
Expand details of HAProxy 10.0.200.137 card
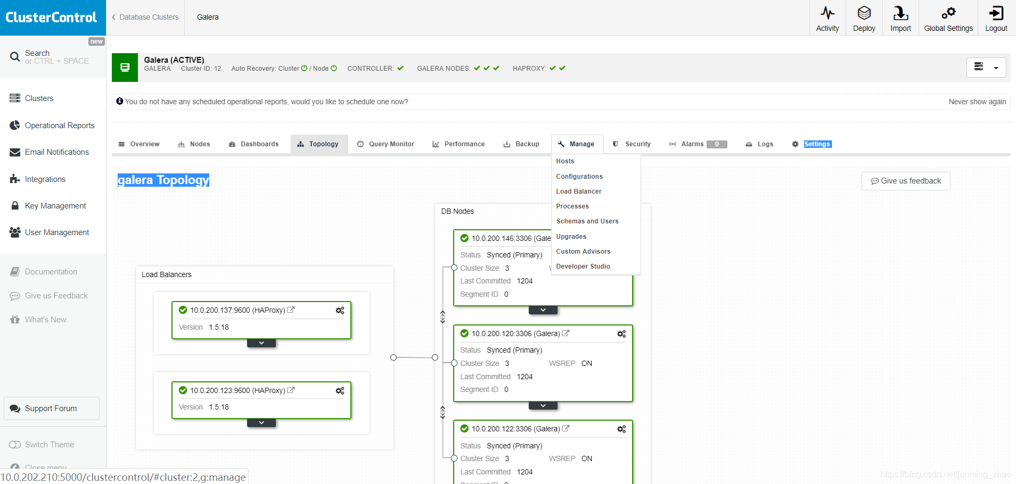261,343
